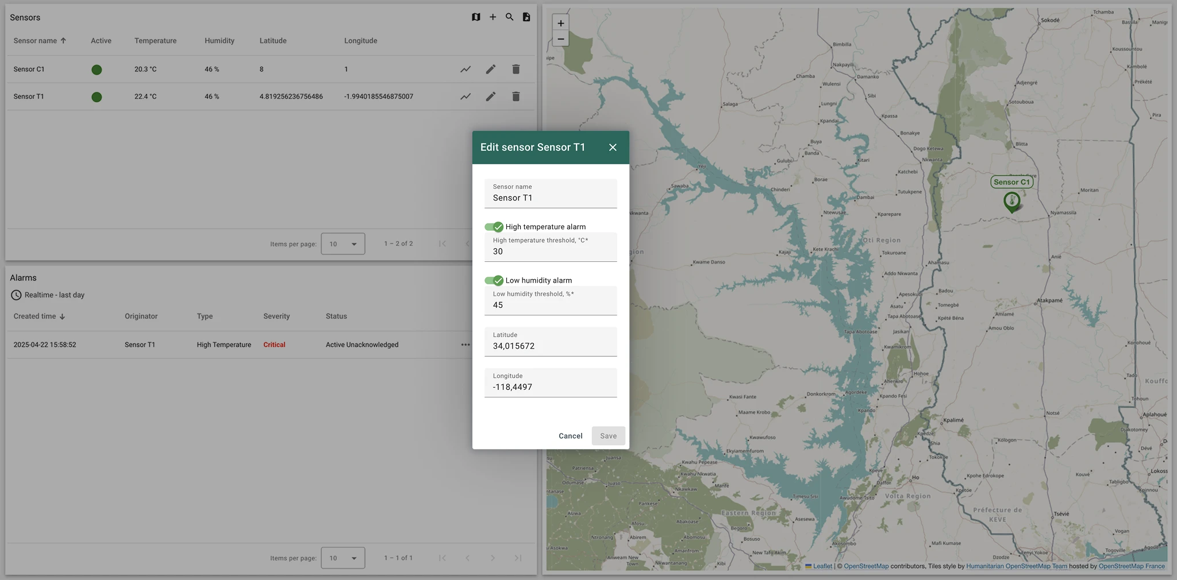Toggle the High temperature alarm switch

click(494, 227)
